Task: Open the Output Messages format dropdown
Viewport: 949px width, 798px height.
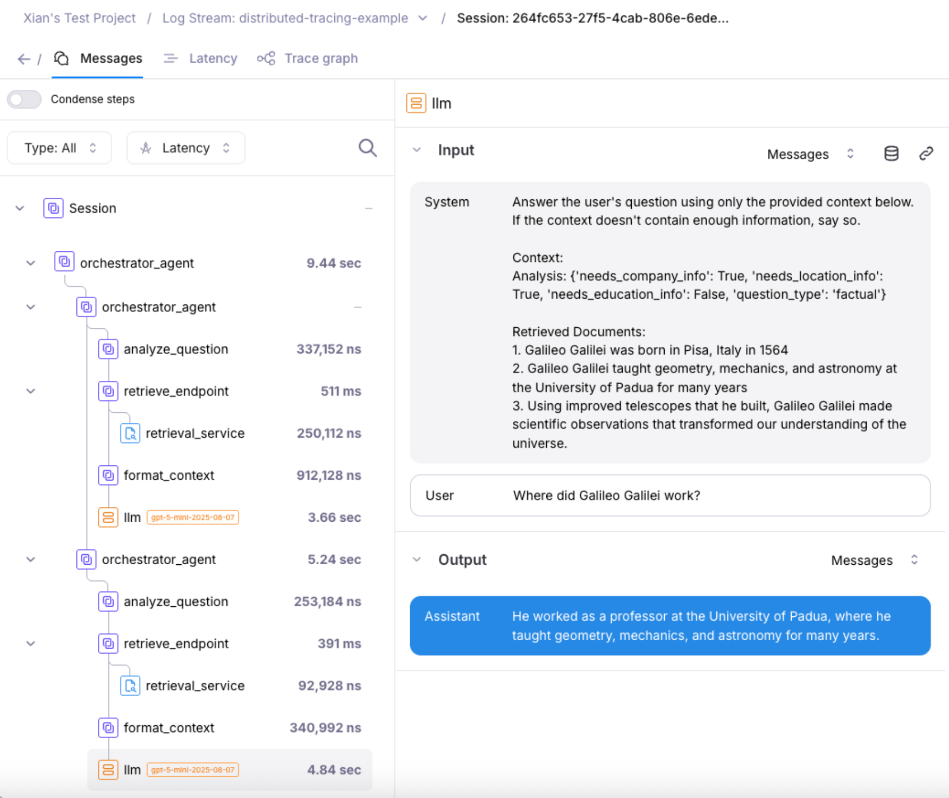Action: pos(875,560)
